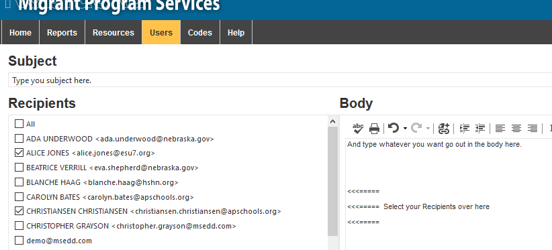
Task: Open the Reports menu
Action: coord(62,32)
